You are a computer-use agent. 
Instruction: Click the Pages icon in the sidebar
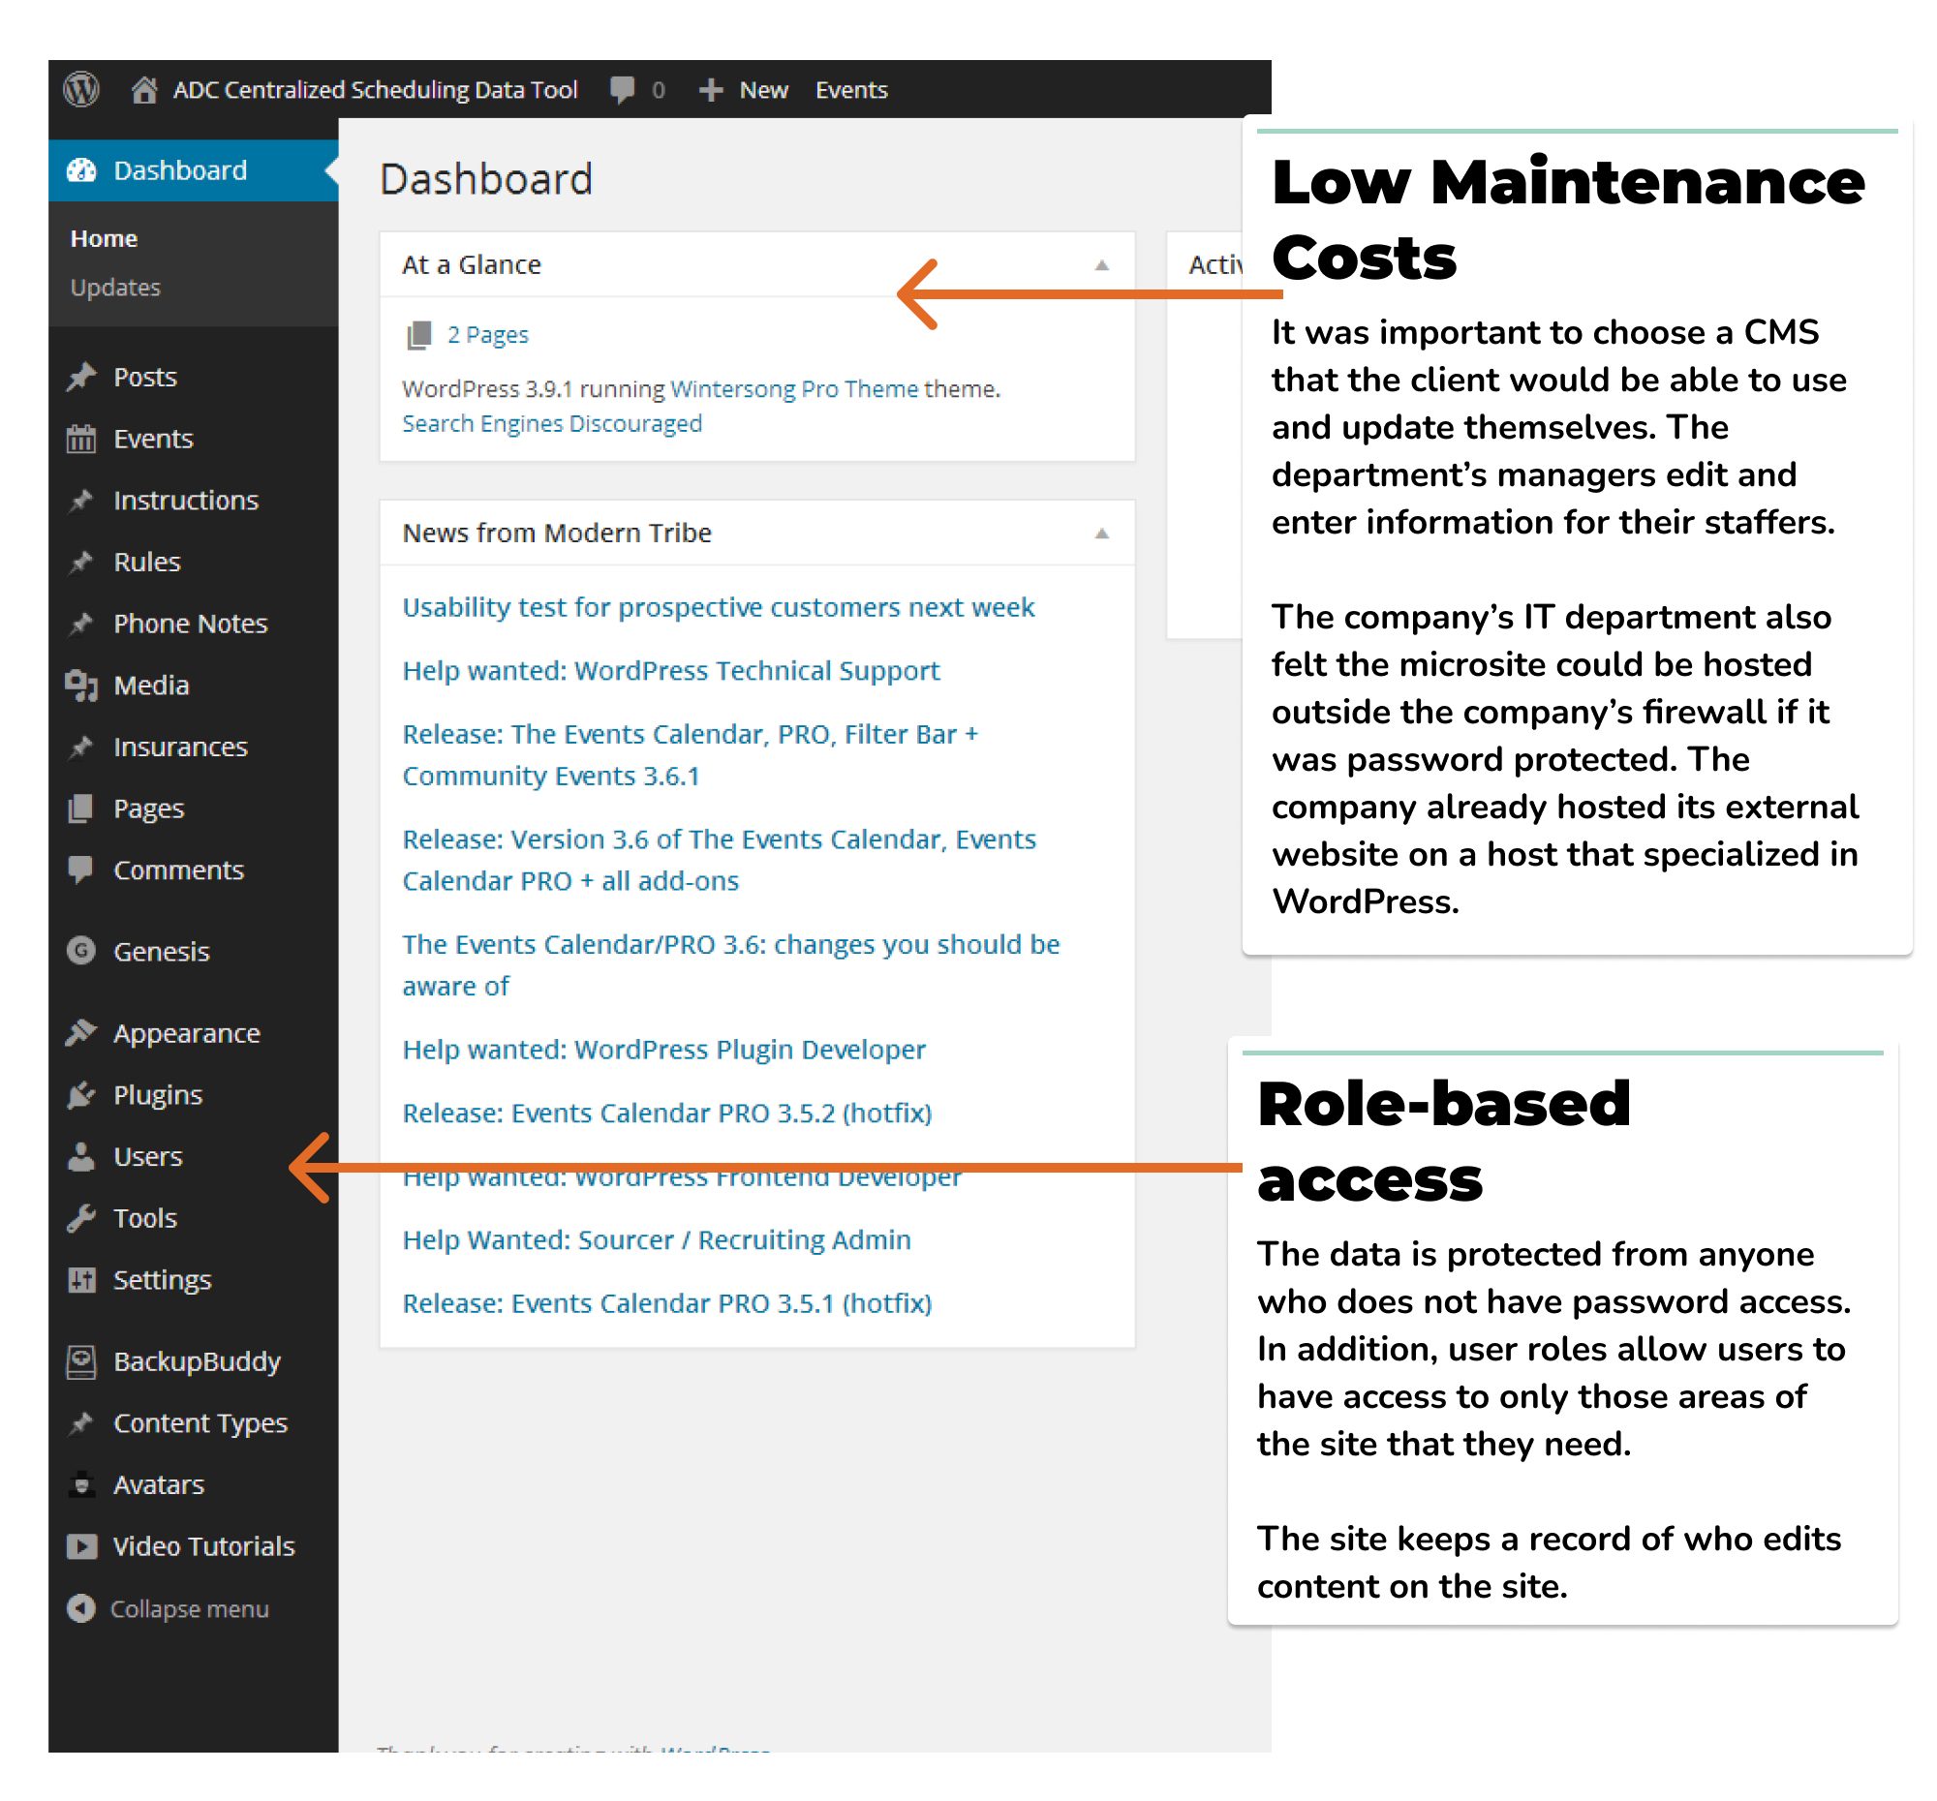pos(82,810)
